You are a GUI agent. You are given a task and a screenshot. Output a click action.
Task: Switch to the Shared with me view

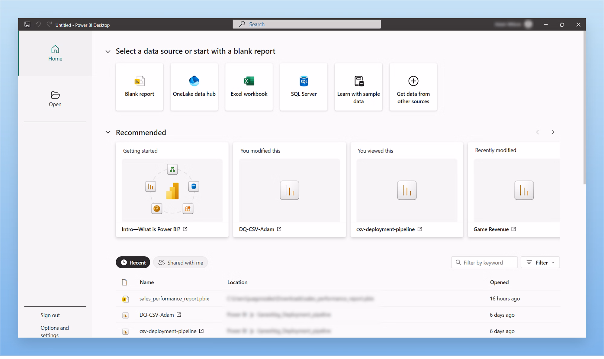[180, 262]
